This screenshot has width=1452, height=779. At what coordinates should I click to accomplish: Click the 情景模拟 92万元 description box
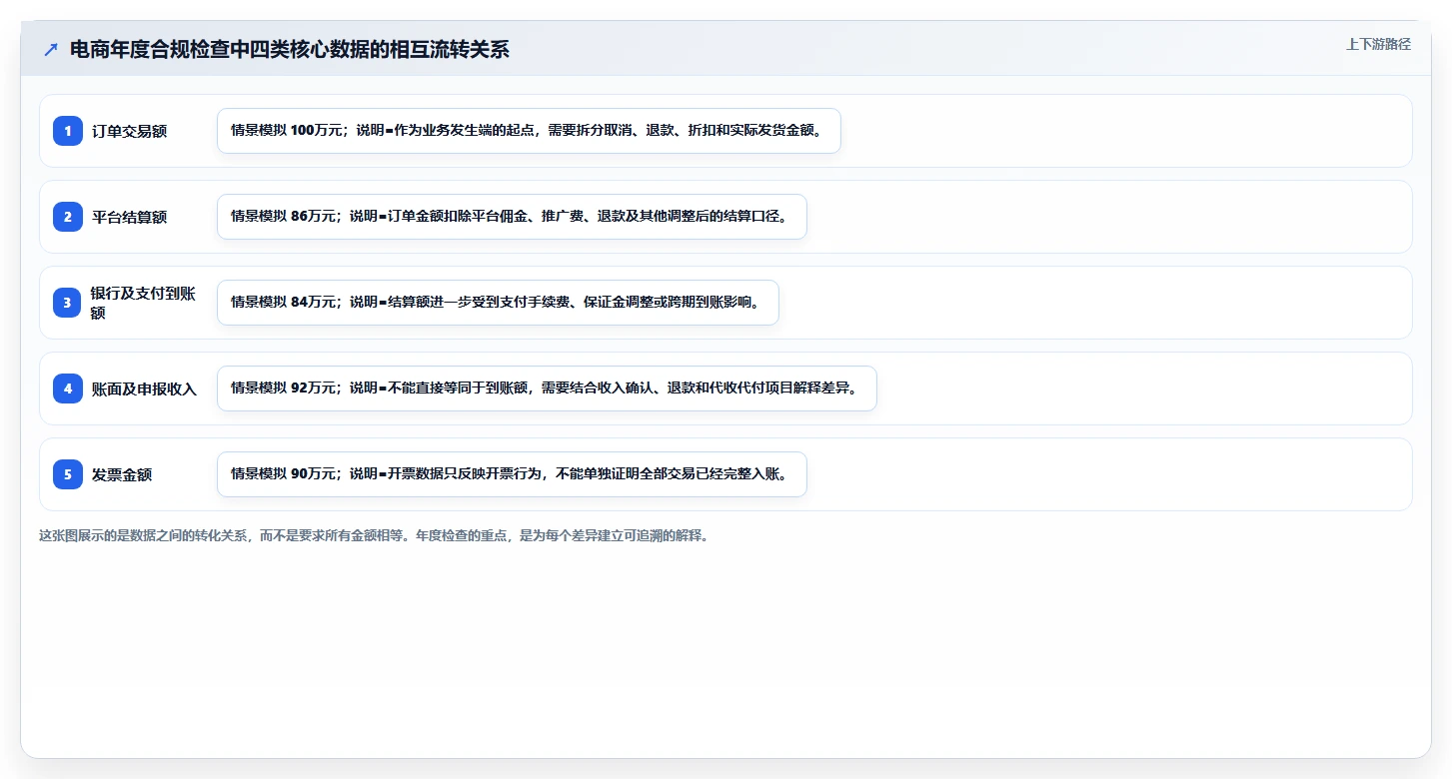point(547,389)
